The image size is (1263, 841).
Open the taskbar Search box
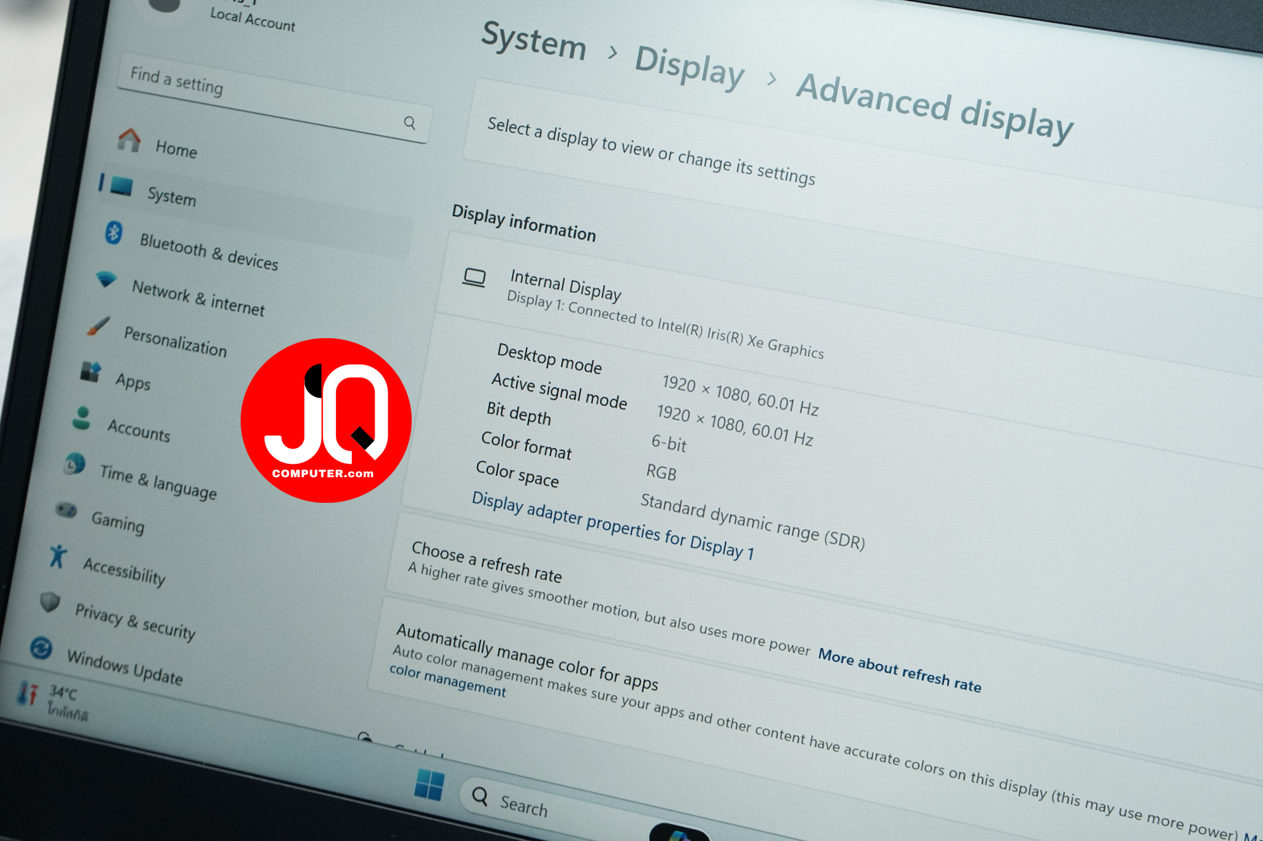pos(524,805)
